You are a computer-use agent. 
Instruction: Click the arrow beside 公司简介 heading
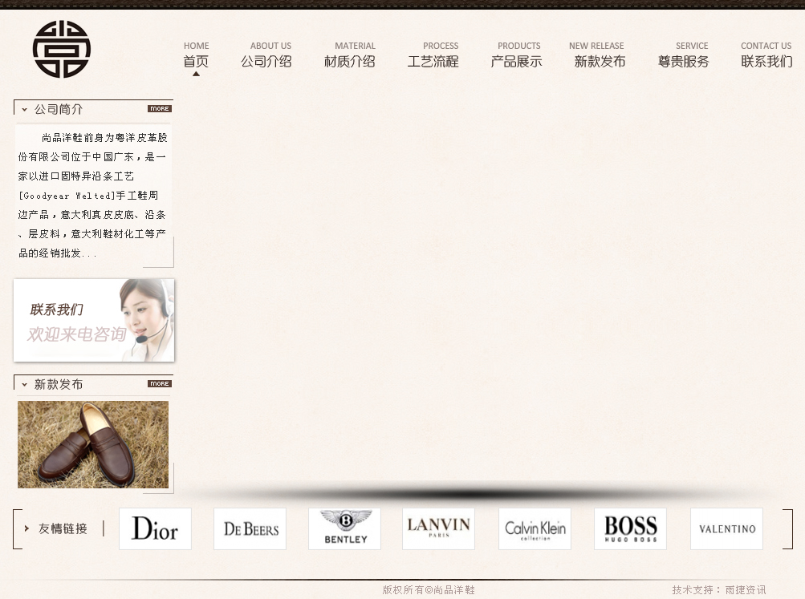(25, 110)
